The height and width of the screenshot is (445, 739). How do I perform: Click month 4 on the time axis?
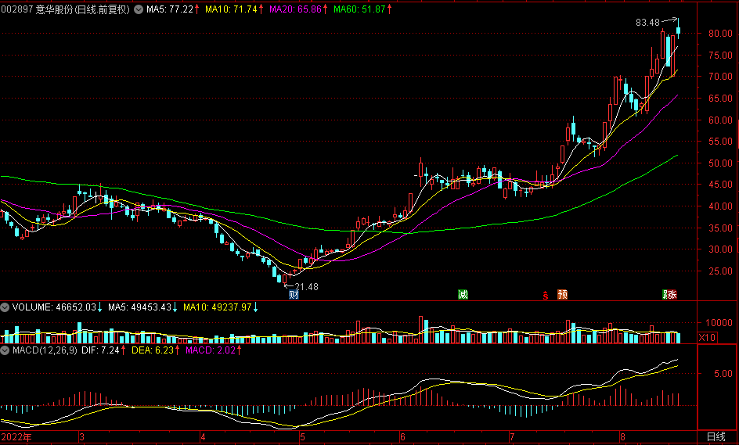coord(203,437)
